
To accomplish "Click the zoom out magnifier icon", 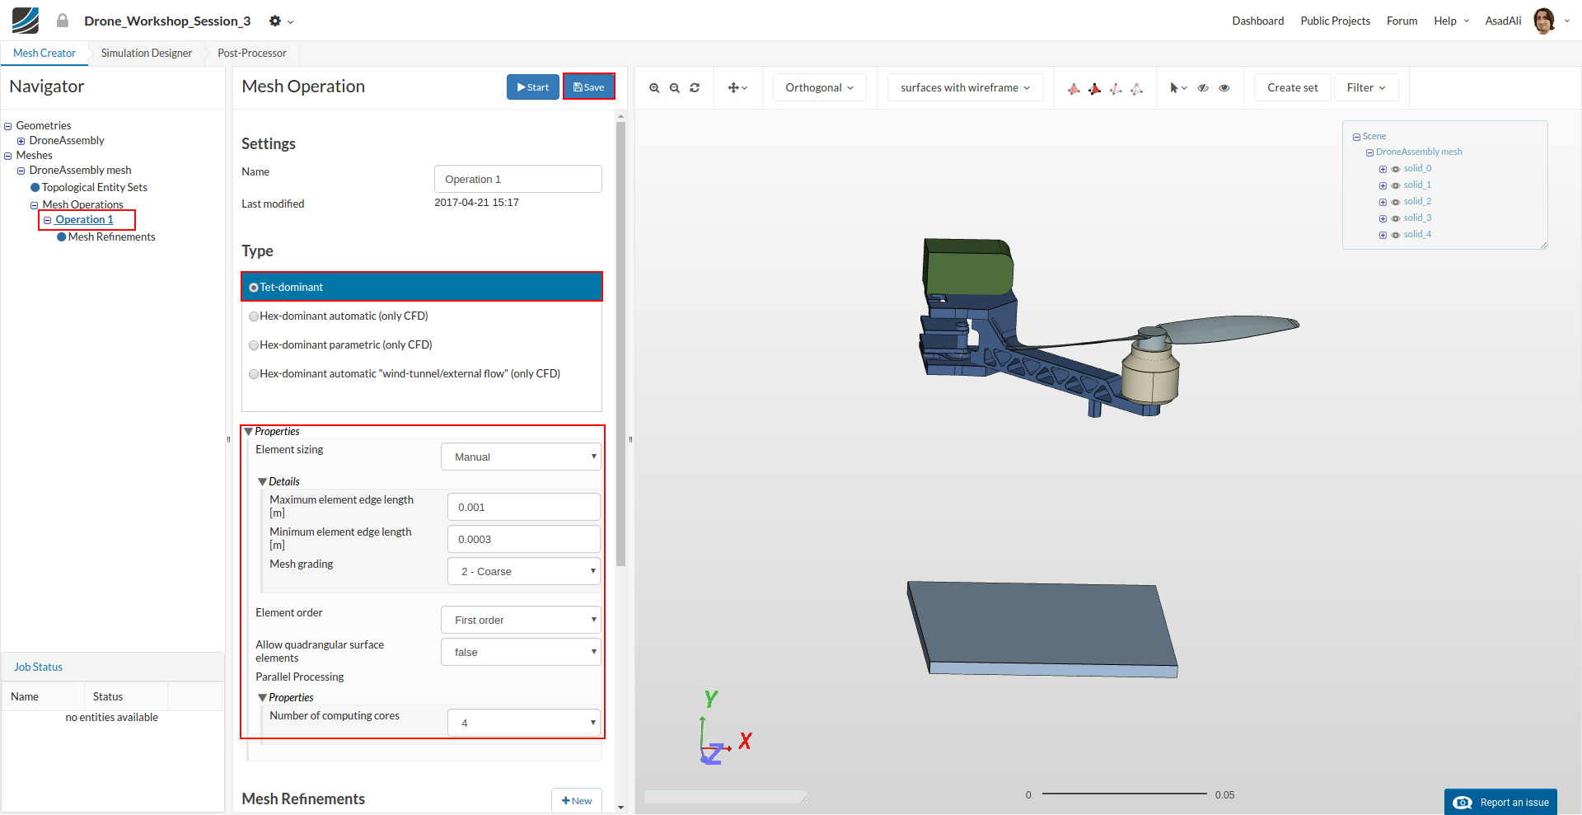I will (x=674, y=88).
